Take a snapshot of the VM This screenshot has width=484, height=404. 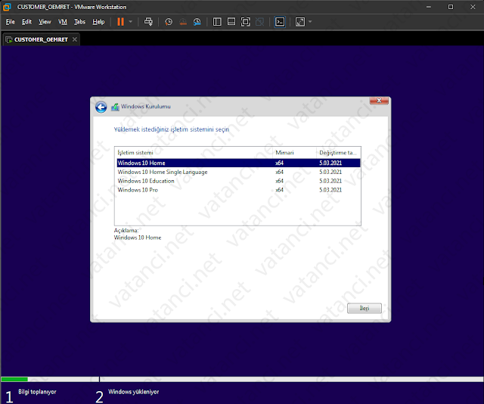pos(169,22)
